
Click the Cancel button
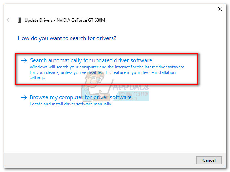(x=209, y=160)
